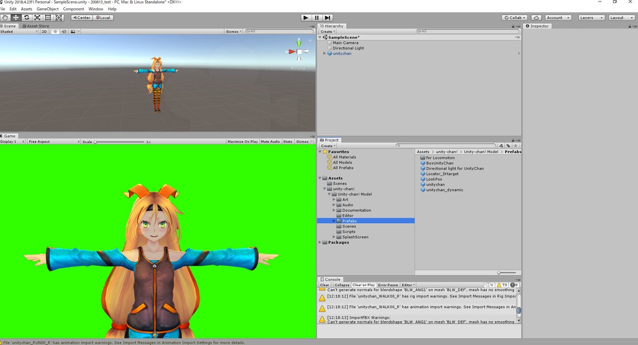This screenshot has width=638, height=345.
Task: Expand the Art folder
Action: [x=334, y=200]
